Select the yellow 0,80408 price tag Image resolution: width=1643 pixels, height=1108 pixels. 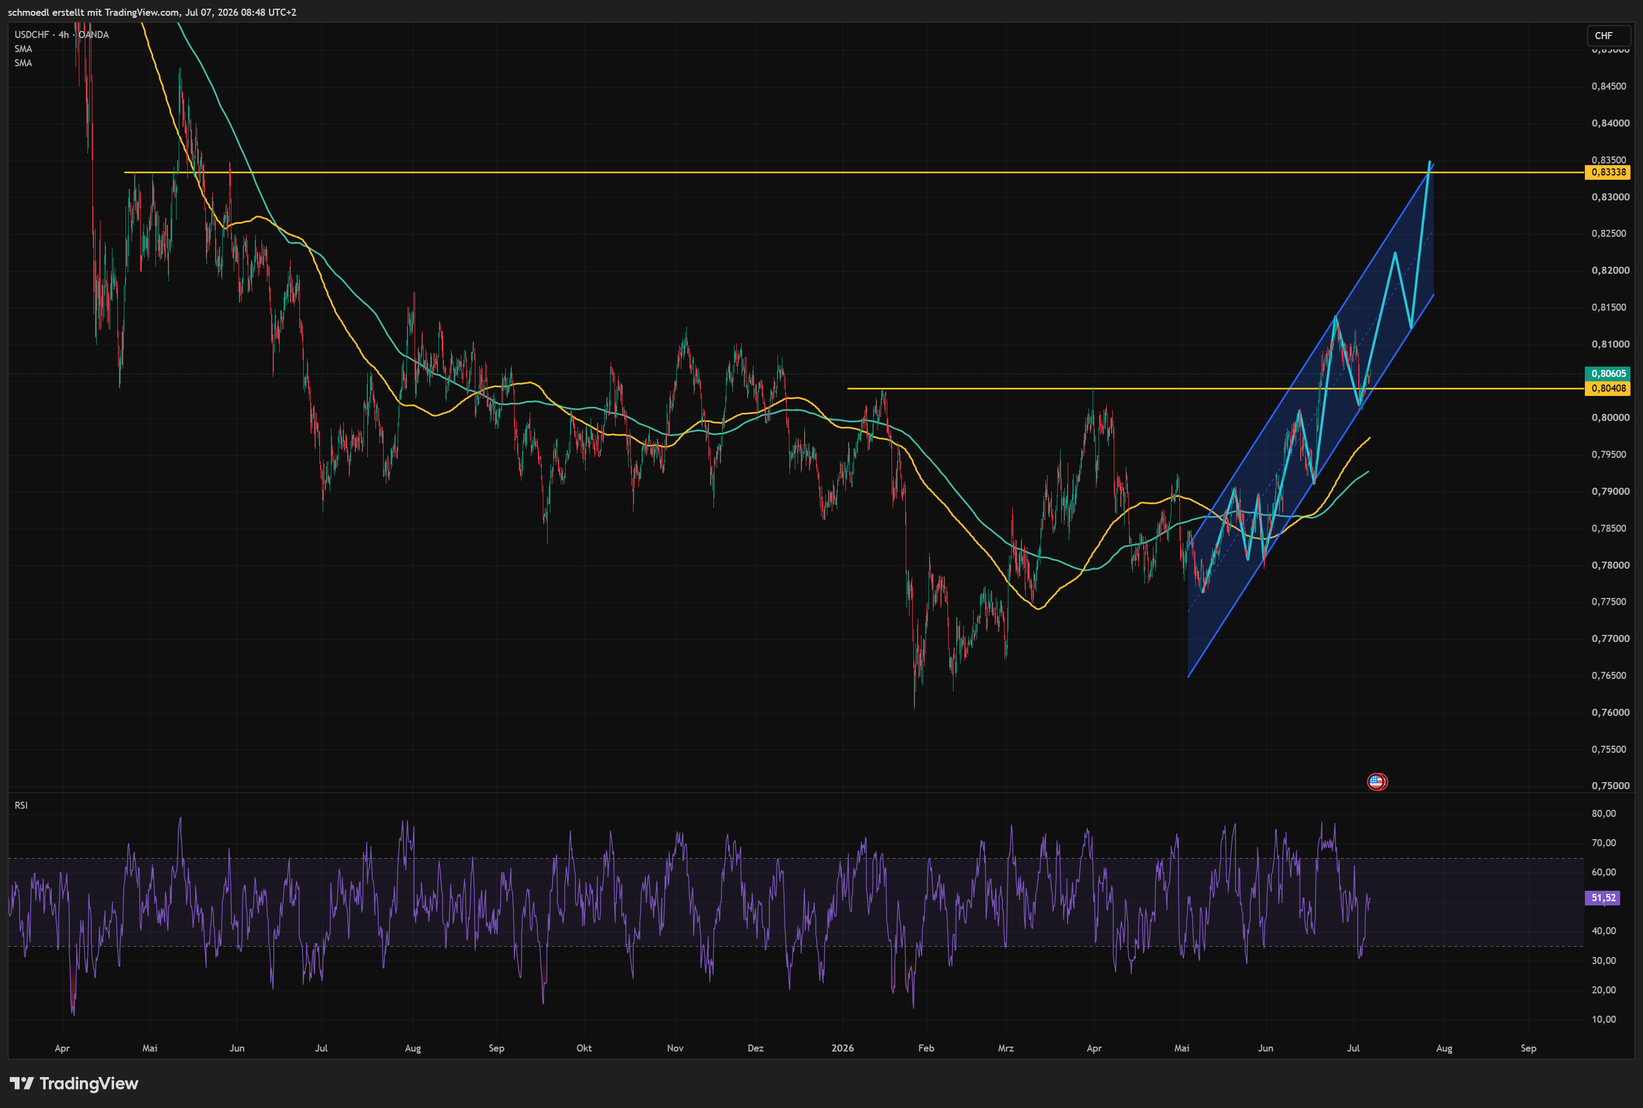coord(1608,388)
